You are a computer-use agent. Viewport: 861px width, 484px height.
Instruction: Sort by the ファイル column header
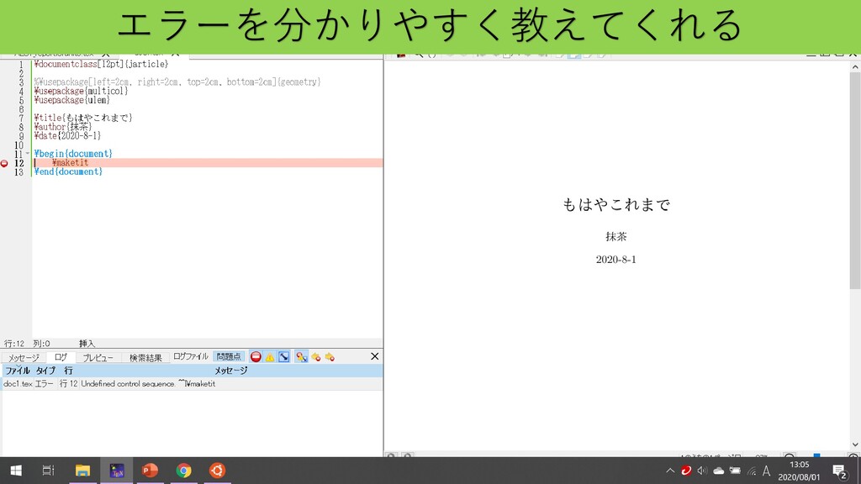tap(18, 371)
